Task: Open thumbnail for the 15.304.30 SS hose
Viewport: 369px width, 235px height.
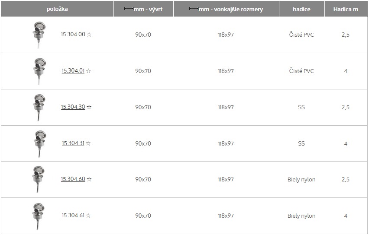Action: (x=39, y=108)
